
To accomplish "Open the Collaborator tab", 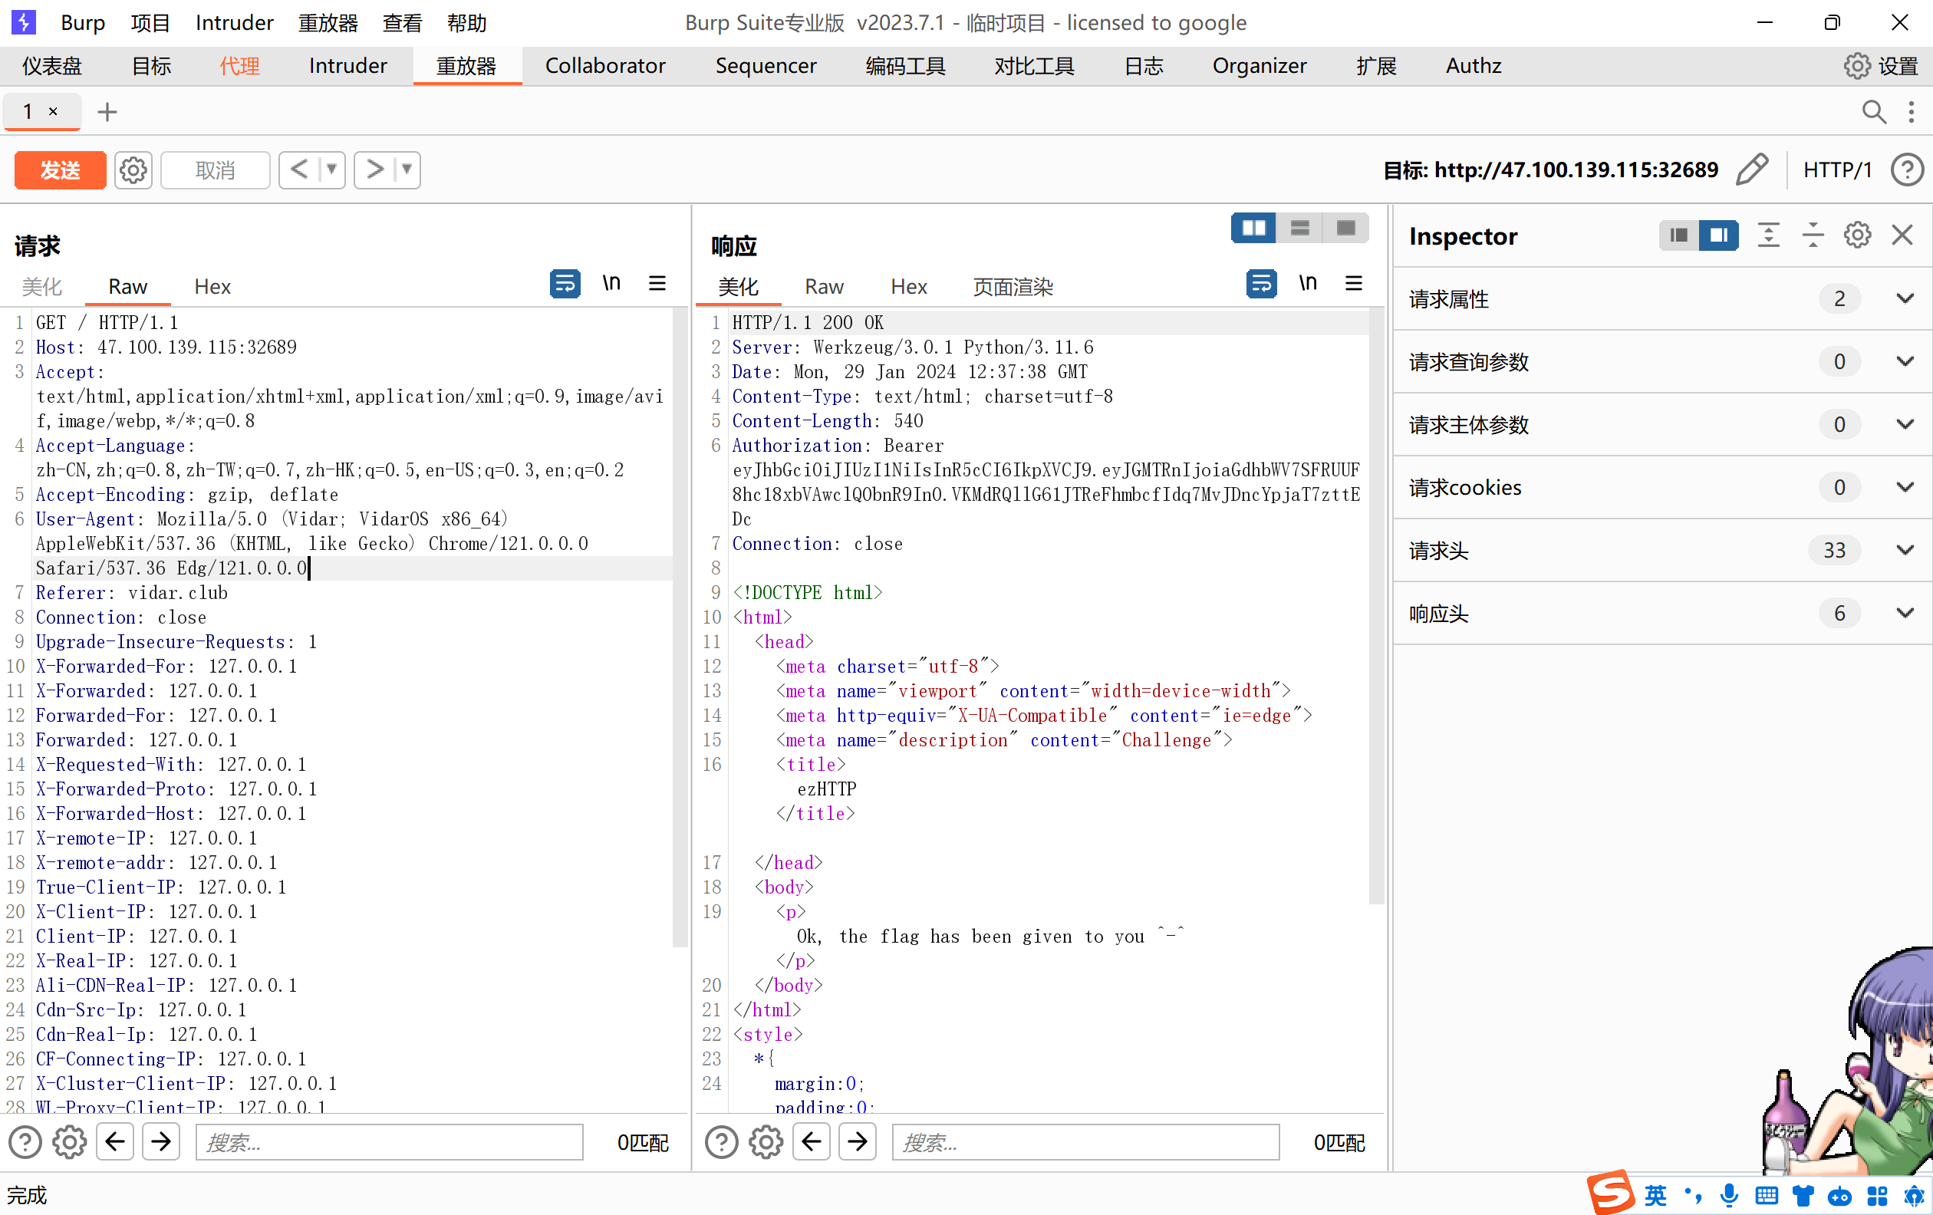I will pos(605,66).
